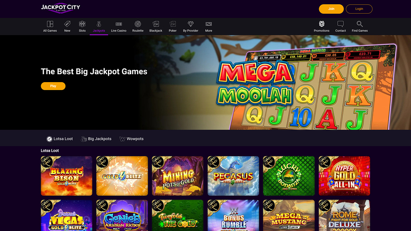
Task: Open the Contact chat bubble icon
Action: tap(340, 24)
